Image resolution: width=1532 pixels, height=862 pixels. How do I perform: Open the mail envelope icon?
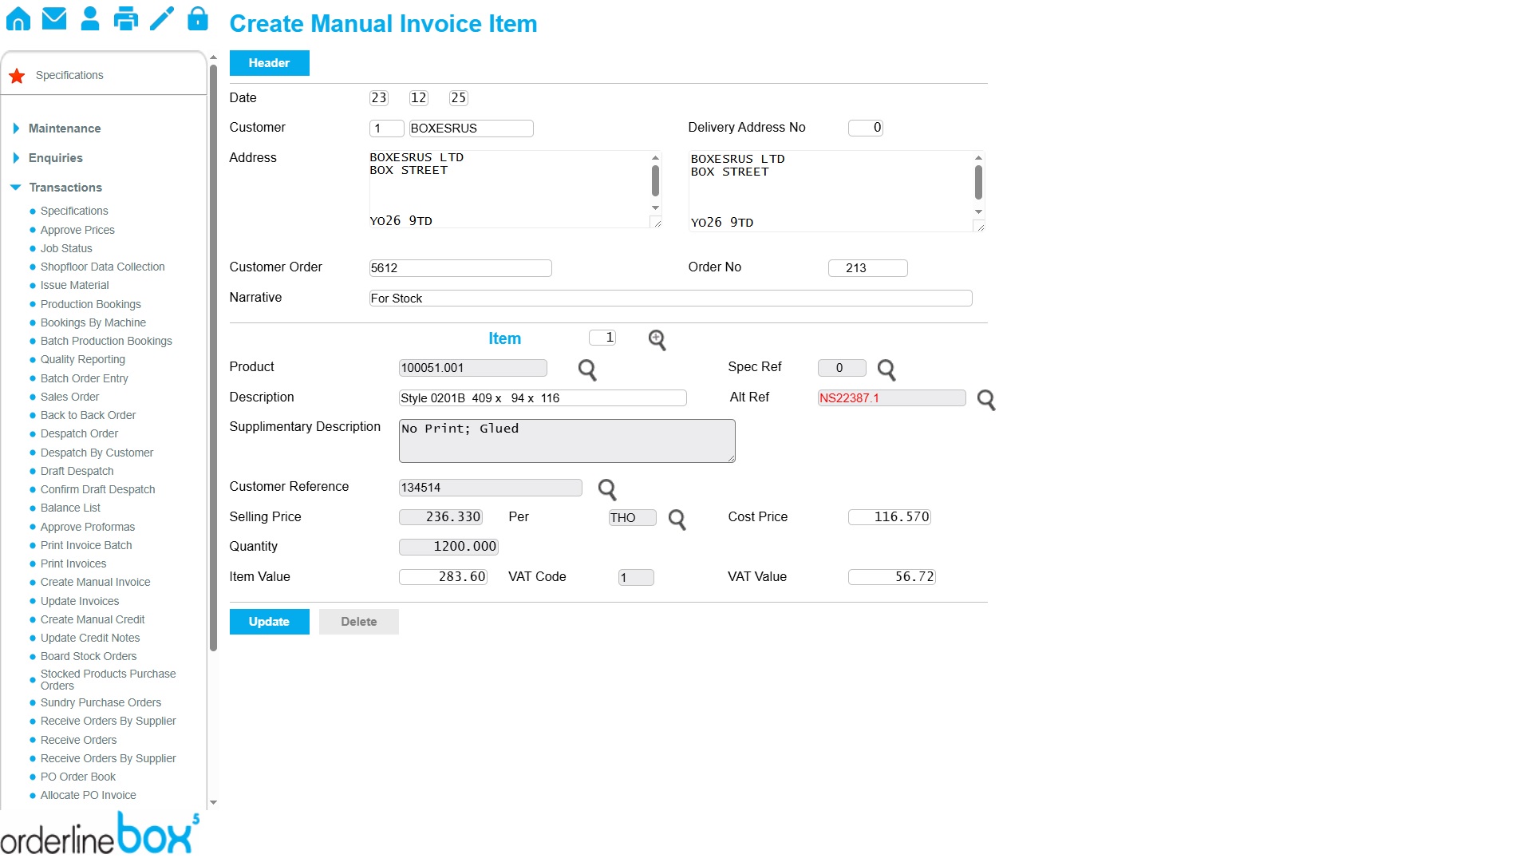(x=54, y=18)
